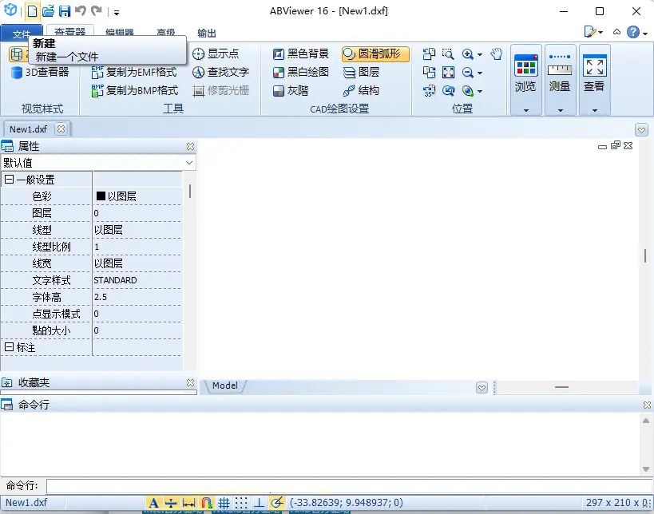This screenshot has height=514, width=654.
Task: Close the 命令行 command line panel
Action: point(647,405)
